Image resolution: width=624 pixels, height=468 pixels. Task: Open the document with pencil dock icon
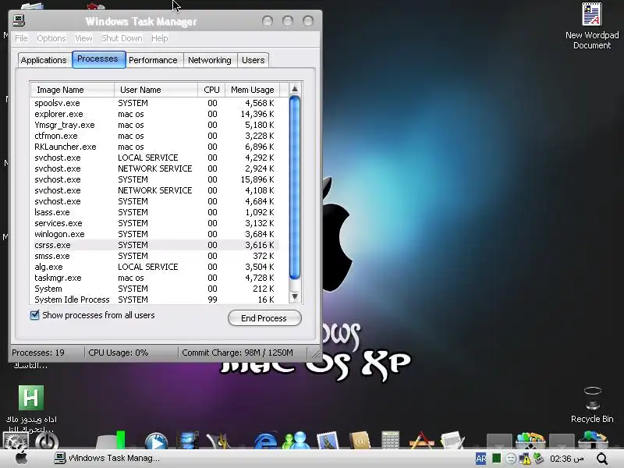pos(452,441)
